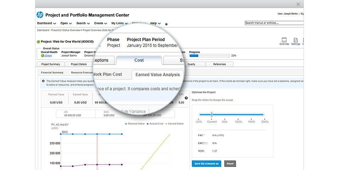The image size is (339, 170).
Task: Toggle Planned Value series in chart legend
Action: 135,124
